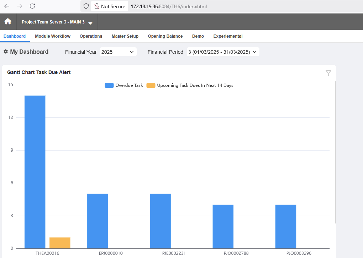Click the browser back arrow

(x=7, y=6)
